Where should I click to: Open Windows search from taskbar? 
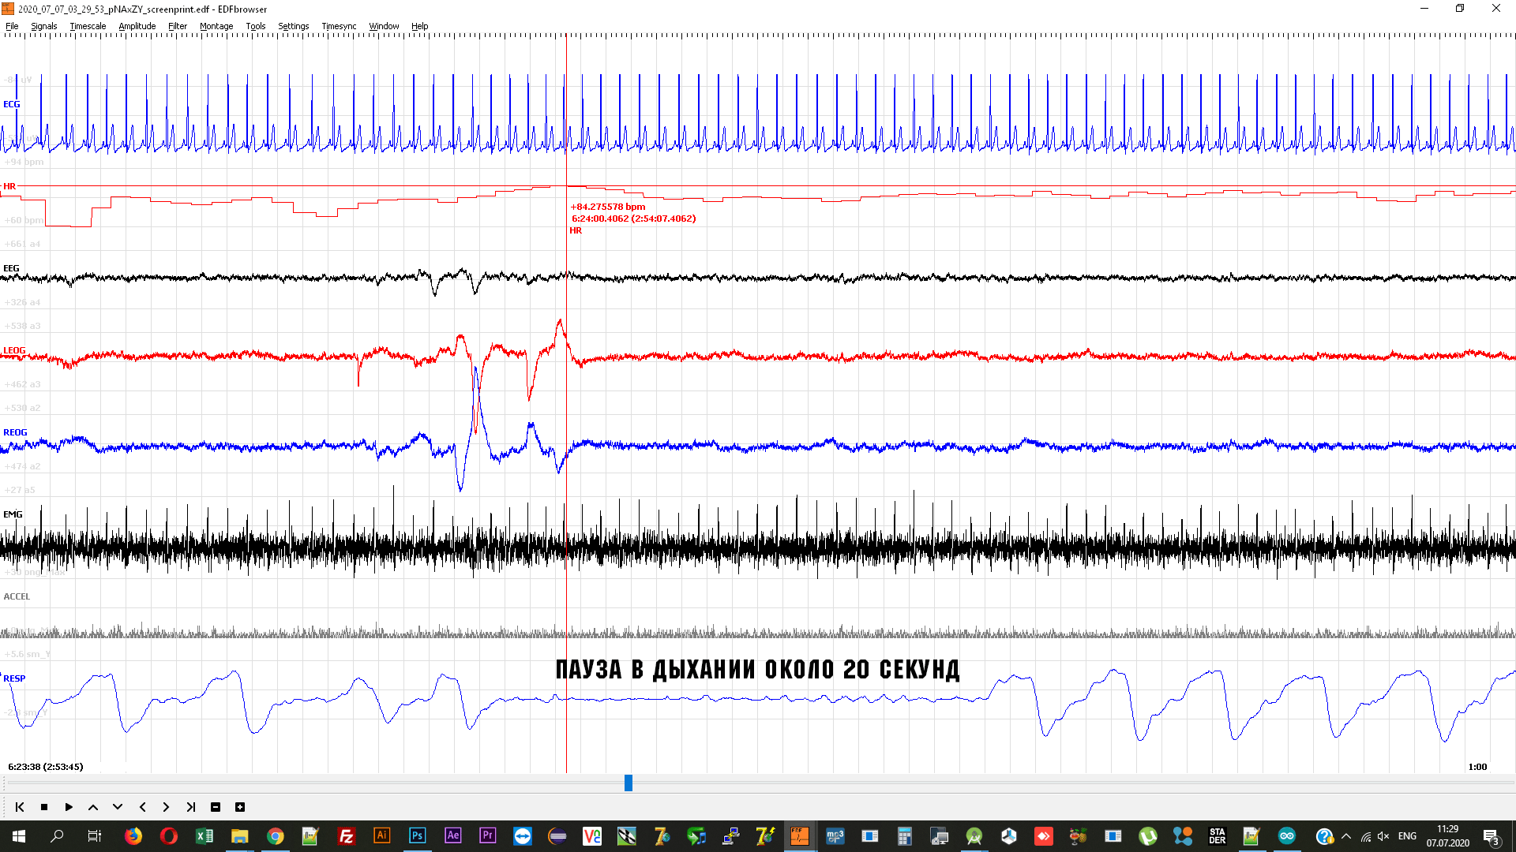click(x=57, y=836)
